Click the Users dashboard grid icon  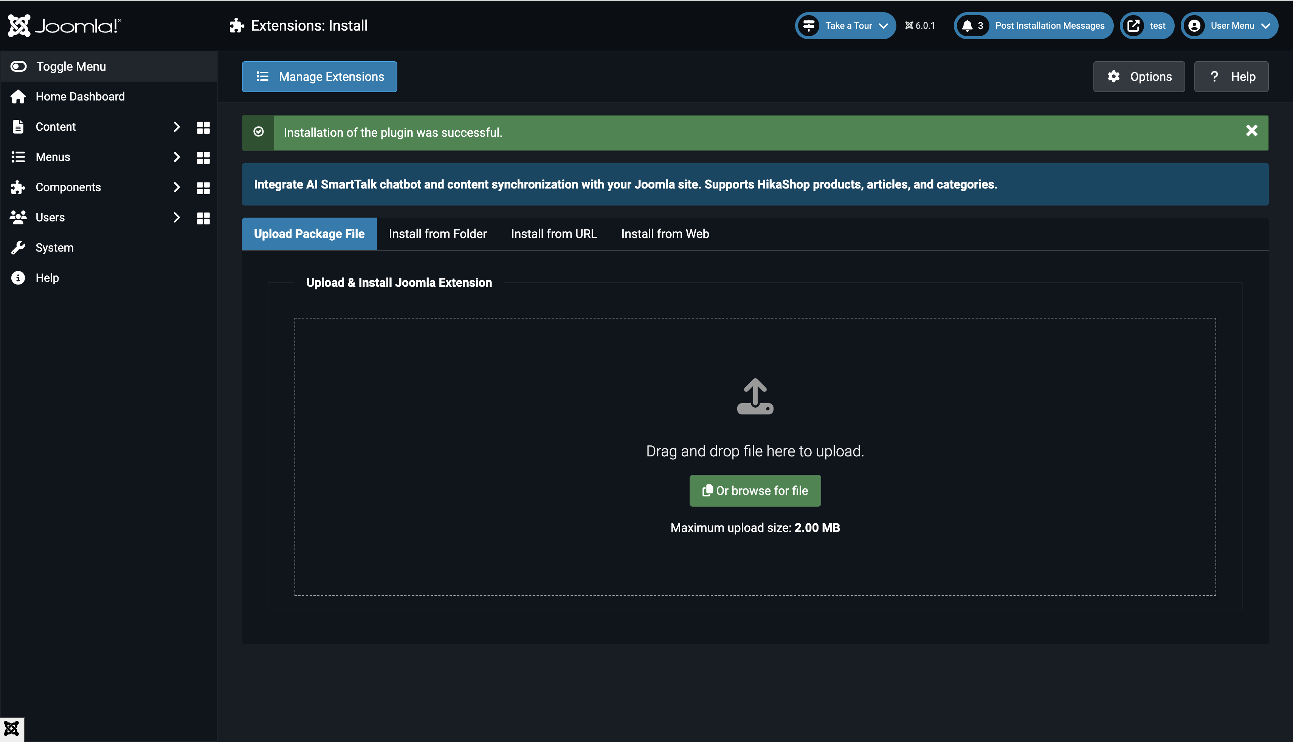point(203,218)
